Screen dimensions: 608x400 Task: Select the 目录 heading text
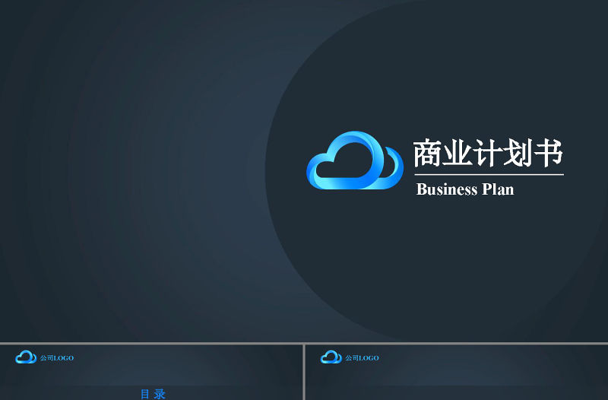[x=153, y=394]
